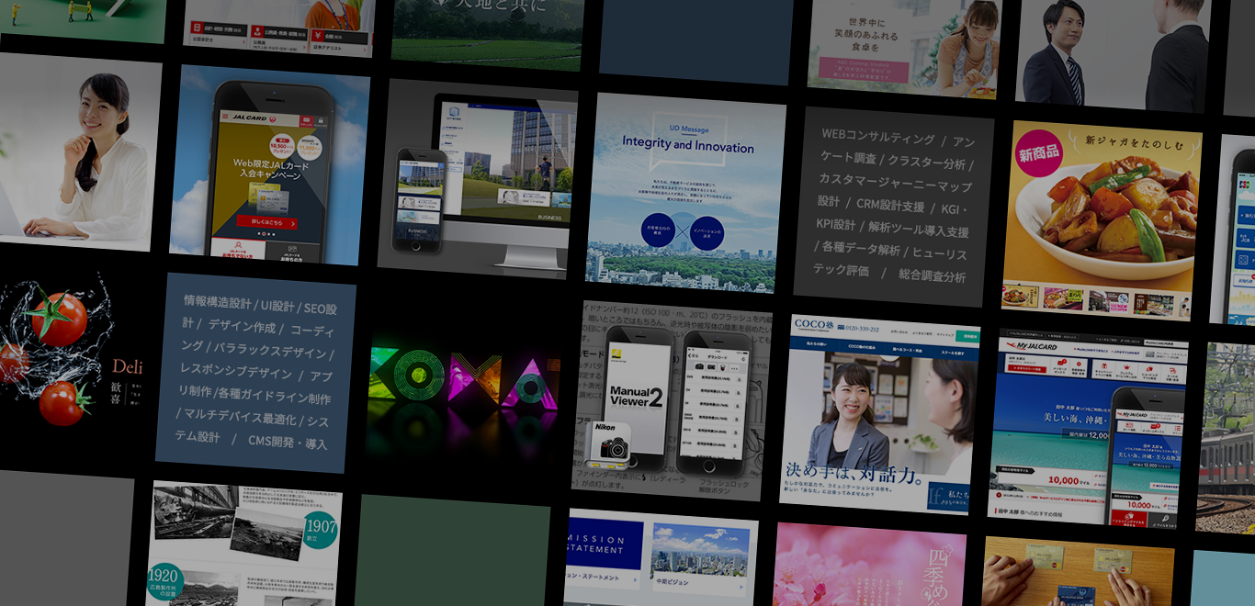This screenshot has width=1255, height=606.
Task: Open the MISSION STATEMENT thumbnail
Action: (x=660, y=557)
